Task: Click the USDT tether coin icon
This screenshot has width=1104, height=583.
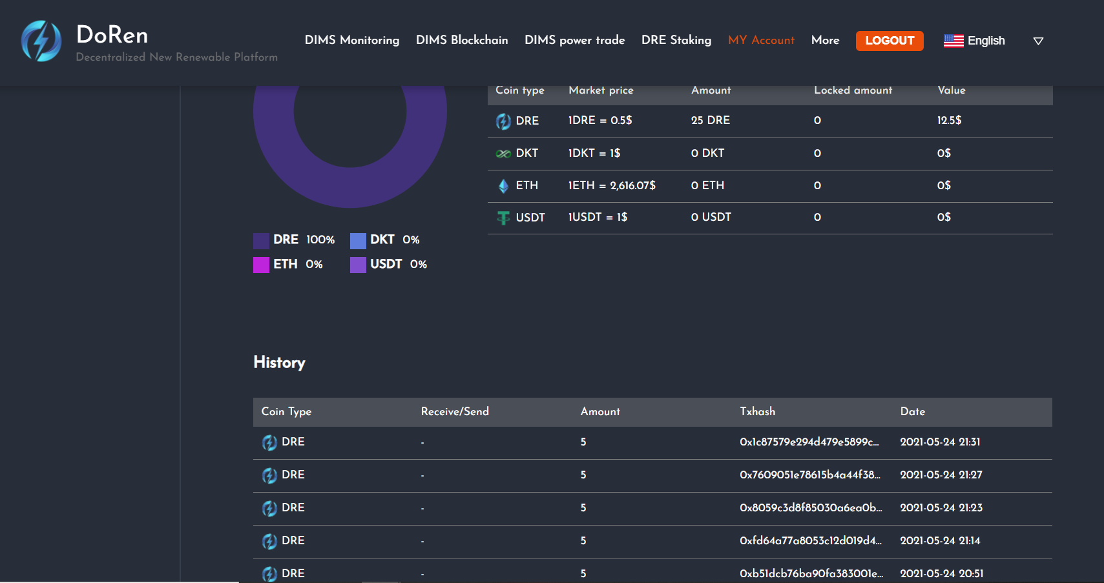Action: 503,218
